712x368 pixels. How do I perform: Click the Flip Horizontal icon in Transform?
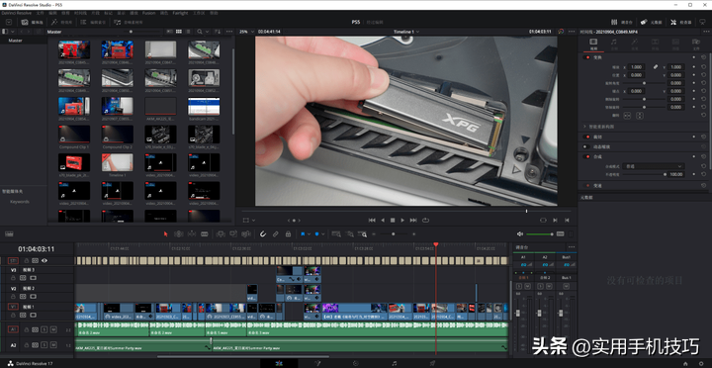coord(627,116)
